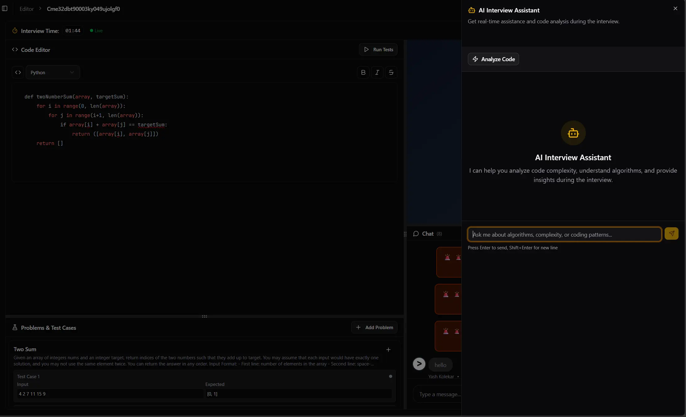Click Add Problem in the test cases panel
The width and height of the screenshot is (686, 417).
(x=374, y=327)
